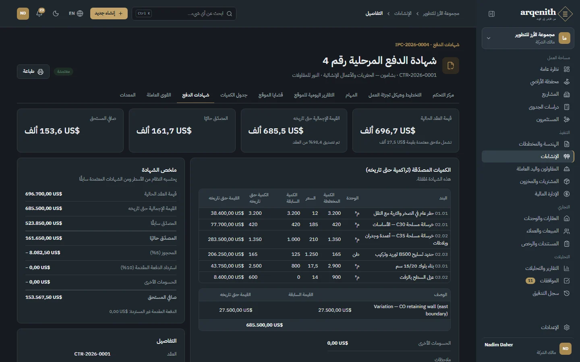Click the معتمدة status badge

pyautogui.click(x=64, y=72)
